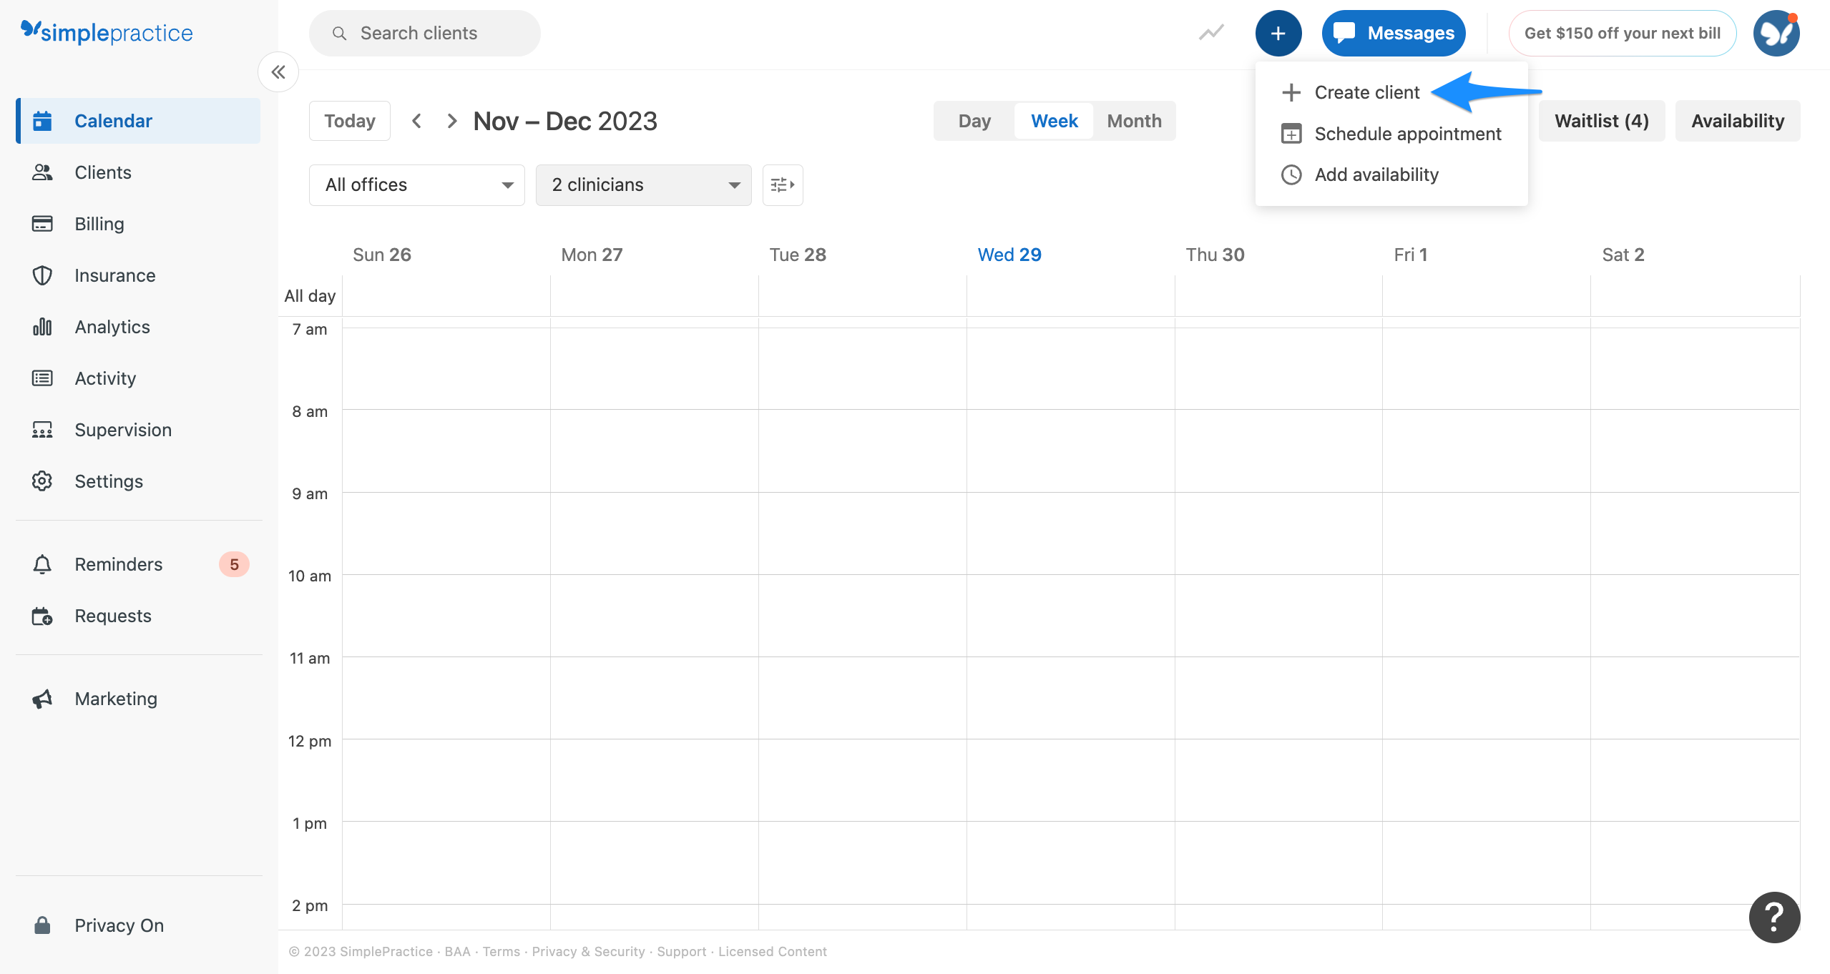
Task: Open calendar display settings sliders icon
Action: [783, 185]
